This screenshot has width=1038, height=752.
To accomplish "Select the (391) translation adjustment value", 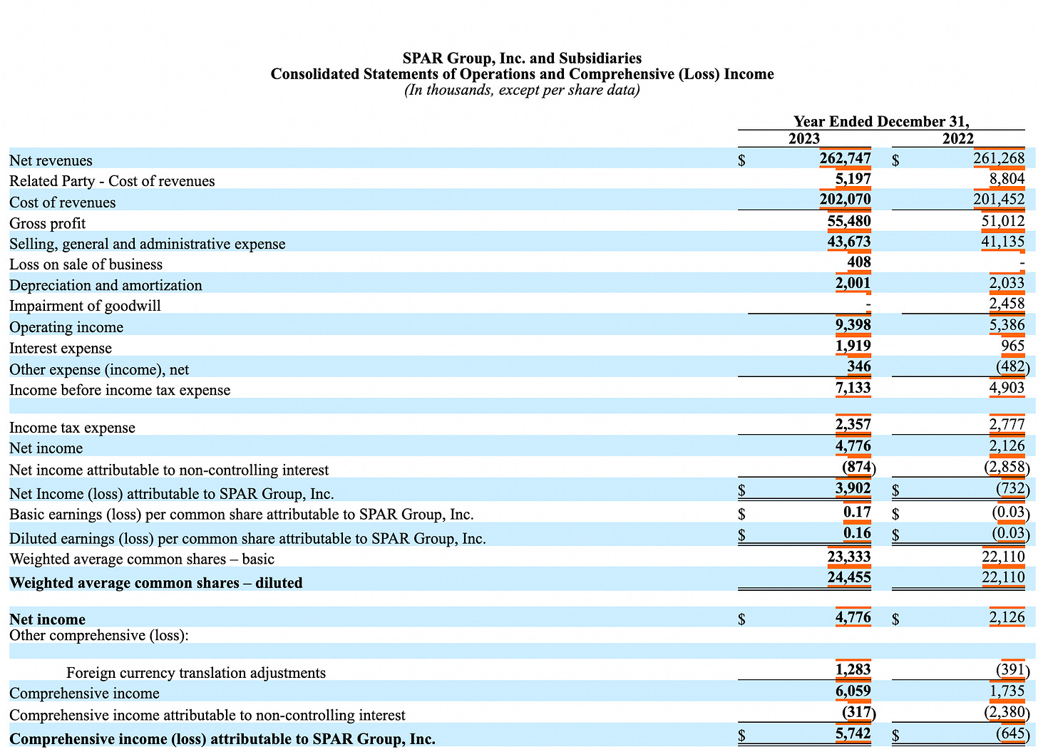I will click(x=1013, y=670).
